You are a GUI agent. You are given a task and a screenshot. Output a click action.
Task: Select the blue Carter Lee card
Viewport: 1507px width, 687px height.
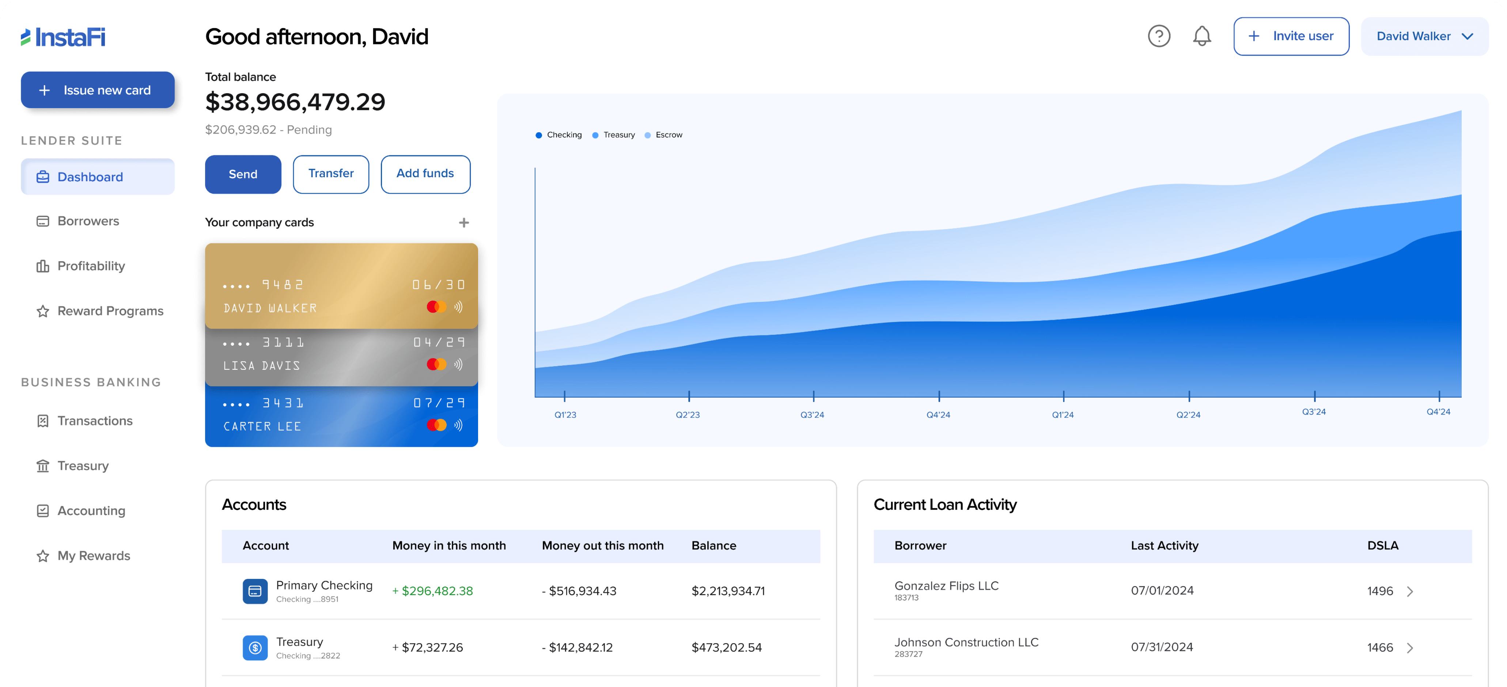point(341,416)
